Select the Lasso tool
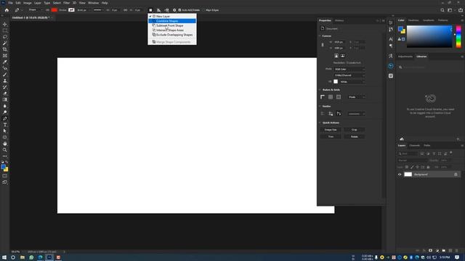 [x=5, y=37]
